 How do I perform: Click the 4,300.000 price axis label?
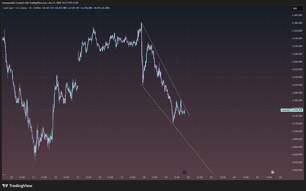(297, 54)
